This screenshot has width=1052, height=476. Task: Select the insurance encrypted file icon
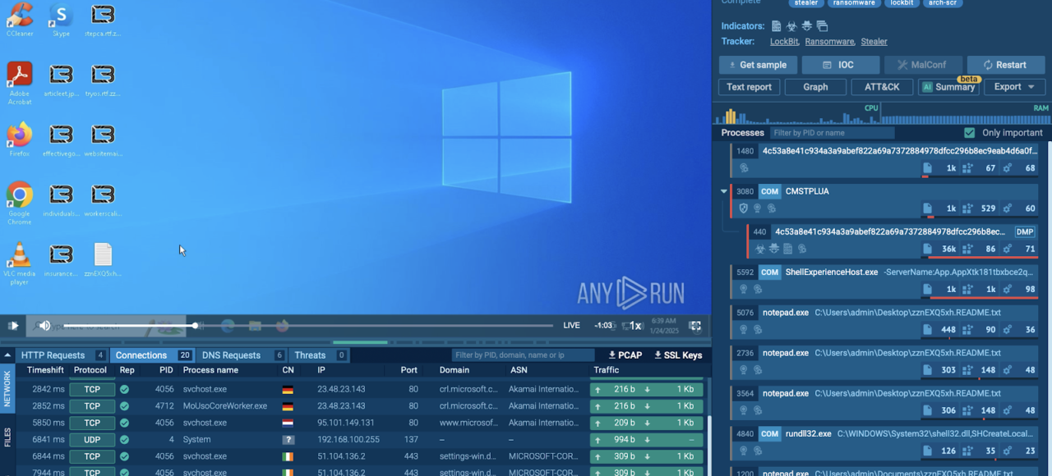(61, 259)
